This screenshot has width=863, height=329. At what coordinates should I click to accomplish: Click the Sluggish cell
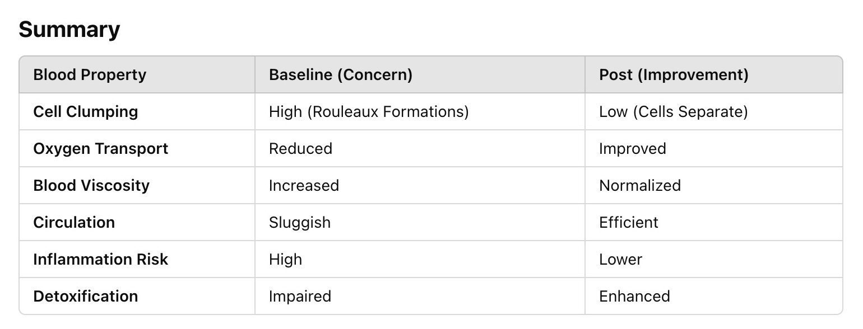click(x=300, y=223)
